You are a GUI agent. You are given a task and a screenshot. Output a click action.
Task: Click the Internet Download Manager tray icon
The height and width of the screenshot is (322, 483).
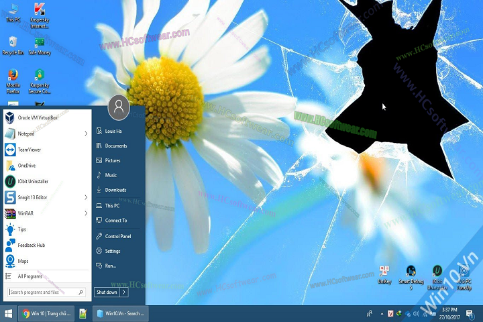(x=399, y=314)
